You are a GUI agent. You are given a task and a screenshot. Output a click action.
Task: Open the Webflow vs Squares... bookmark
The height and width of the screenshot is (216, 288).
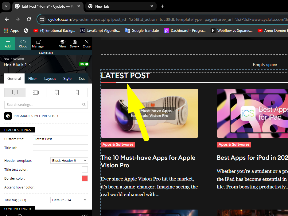(x=232, y=31)
